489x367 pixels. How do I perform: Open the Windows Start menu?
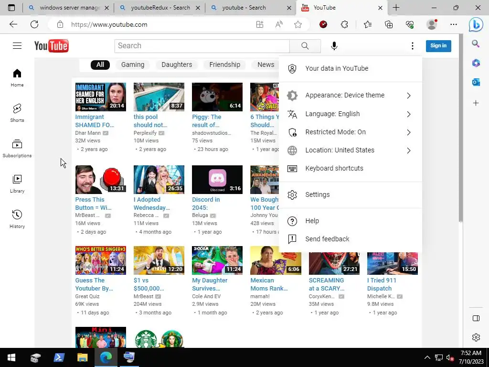pyautogui.click(x=11, y=357)
